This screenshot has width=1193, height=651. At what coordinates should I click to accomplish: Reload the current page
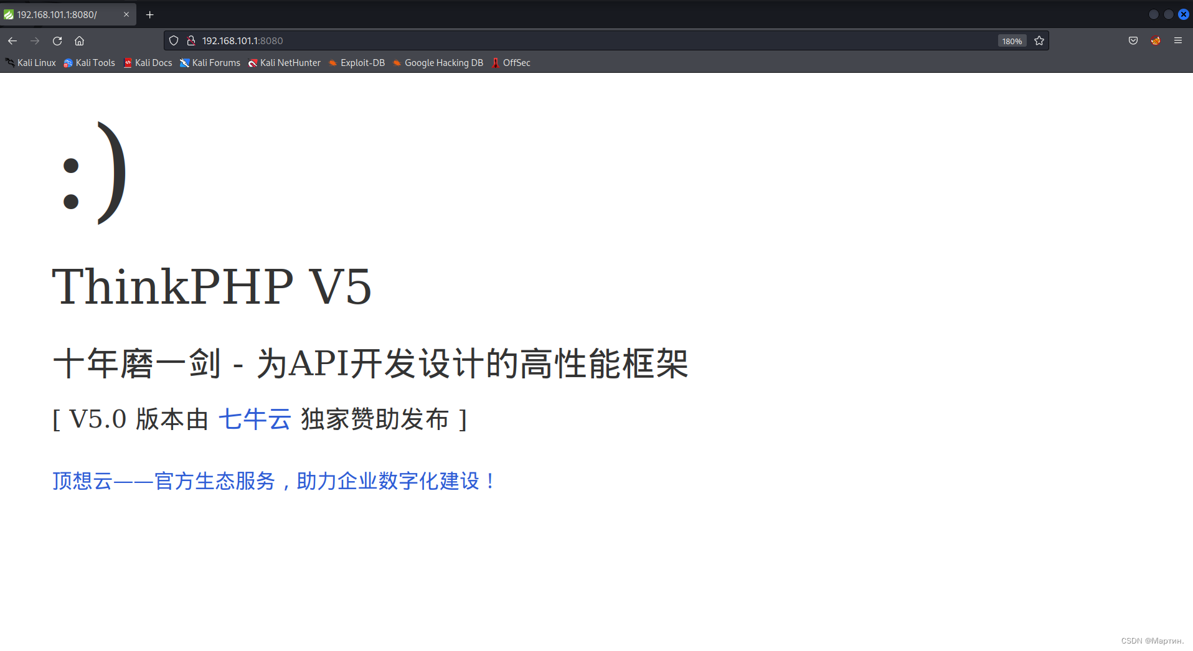click(x=57, y=41)
